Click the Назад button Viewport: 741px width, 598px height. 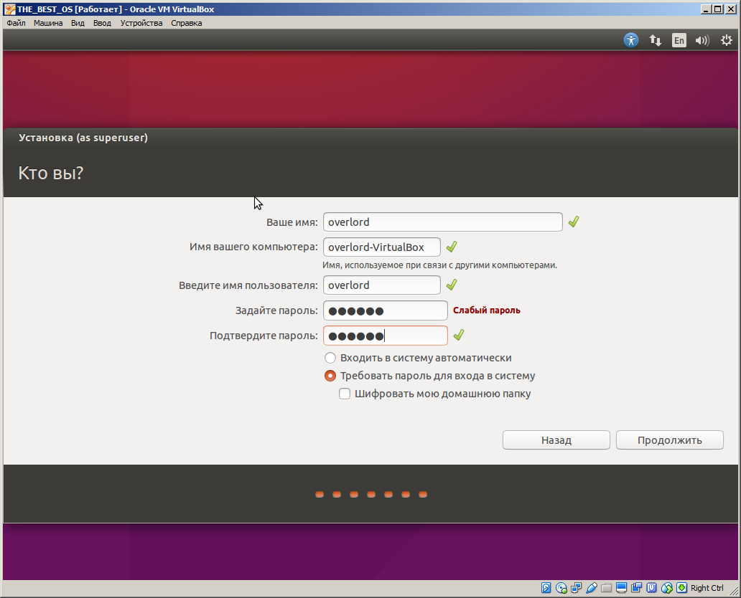click(556, 440)
